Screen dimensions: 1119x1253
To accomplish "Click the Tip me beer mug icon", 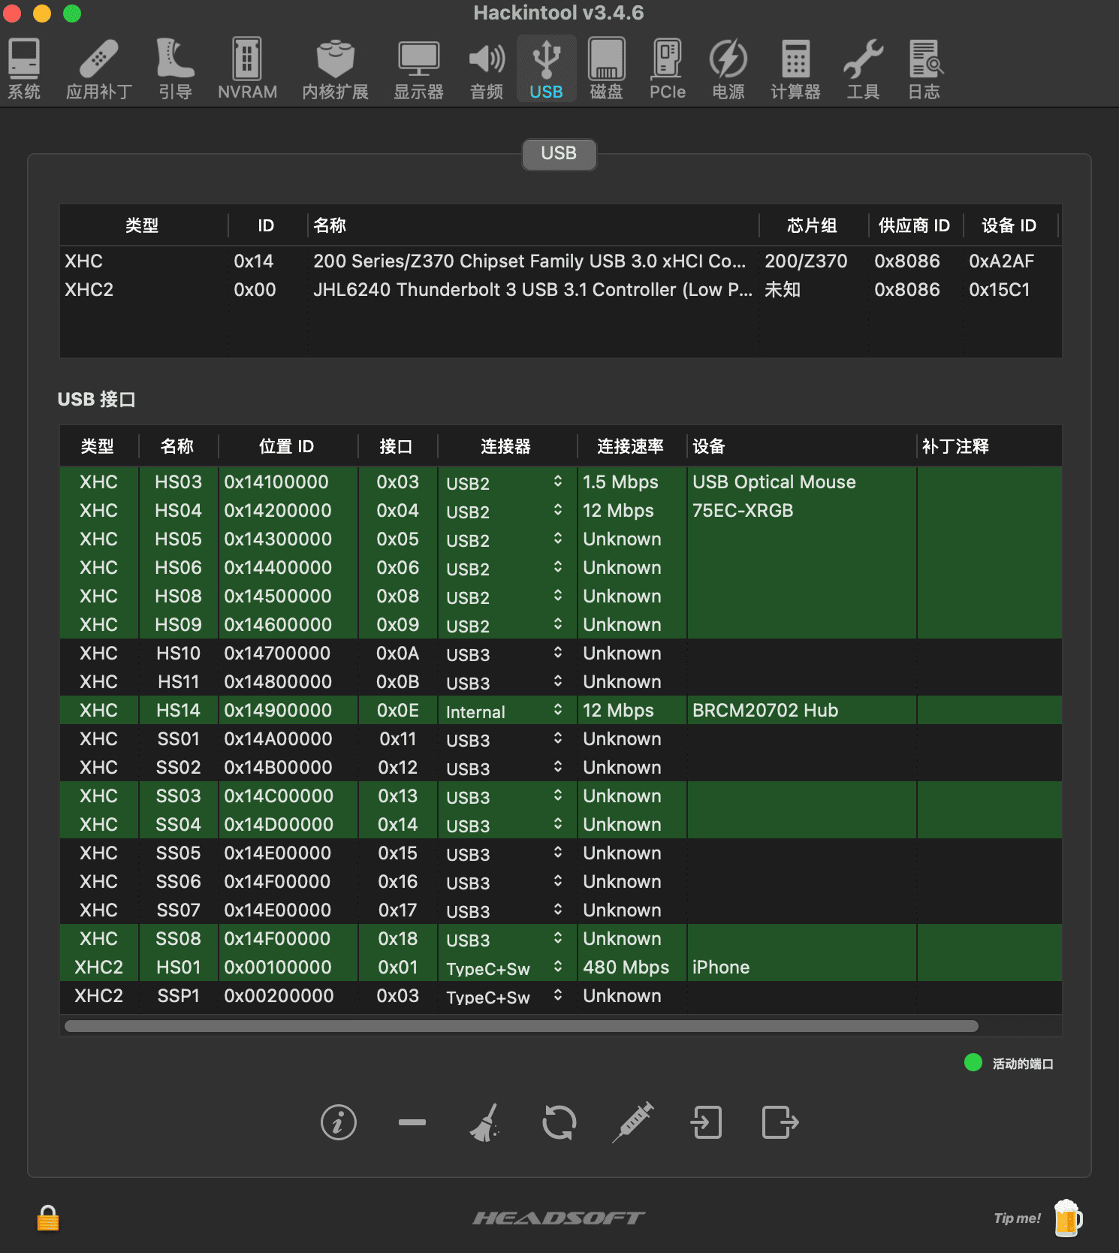I will (x=1067, y=1218).
